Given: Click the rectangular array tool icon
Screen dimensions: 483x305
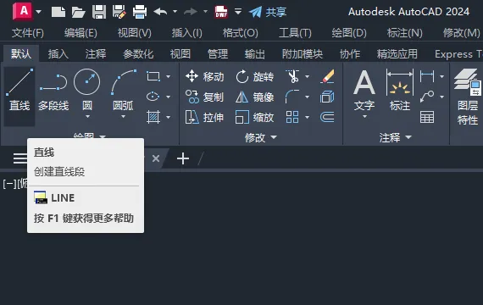Looking at the screenshot, I should click(x=292, y=117).
